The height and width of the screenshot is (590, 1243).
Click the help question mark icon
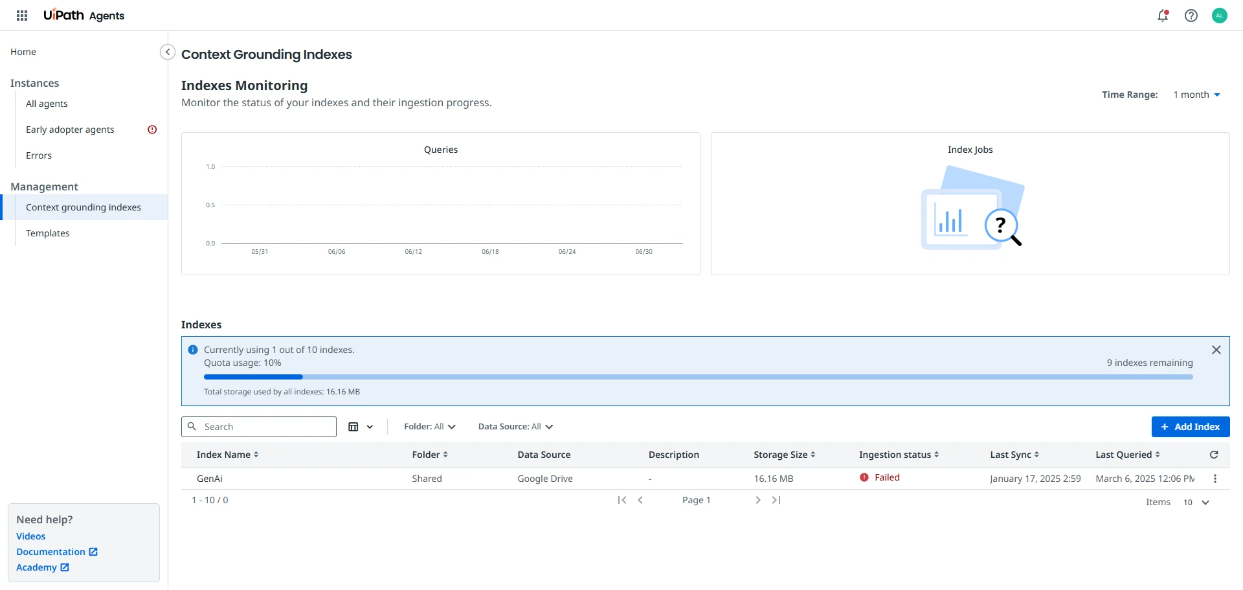(x=1191, y=16)
